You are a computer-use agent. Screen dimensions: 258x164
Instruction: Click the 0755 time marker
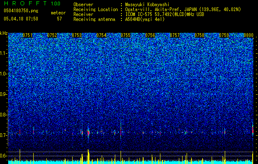[x=126, y=35]
